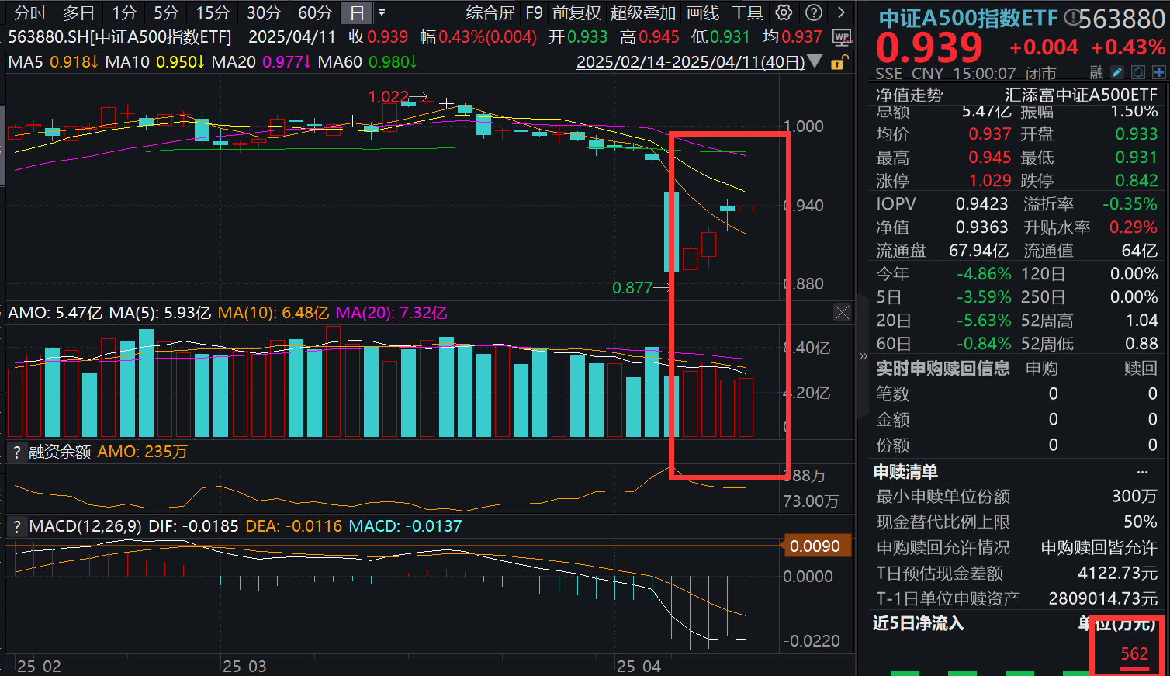Screen dimensions: 1170x676
Task: Expand 申赎清单 via the ellipsis
Action: pyautogui.click(x=1142, y=470)
